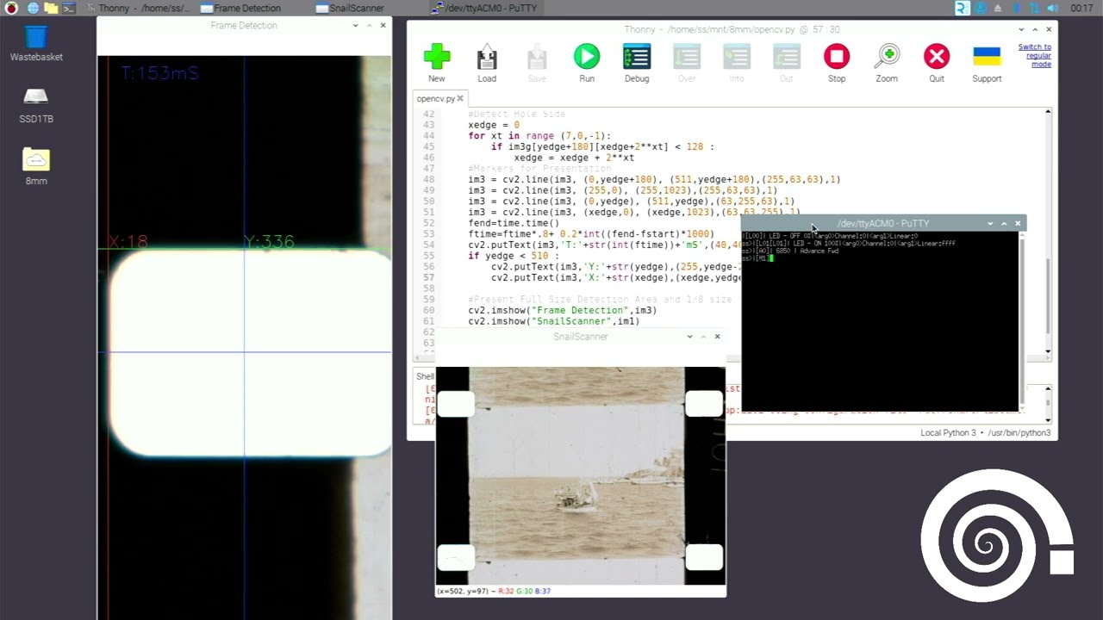This screenshot has height=620, width=1103.
Task: Quit Thonny using the Quit icon
Action: click(x=937, y=57)
